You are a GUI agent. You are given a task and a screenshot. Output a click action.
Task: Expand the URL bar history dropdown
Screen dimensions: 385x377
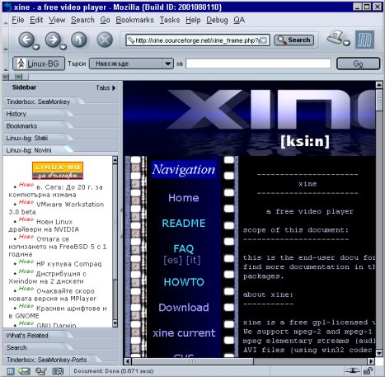(263, 40)
